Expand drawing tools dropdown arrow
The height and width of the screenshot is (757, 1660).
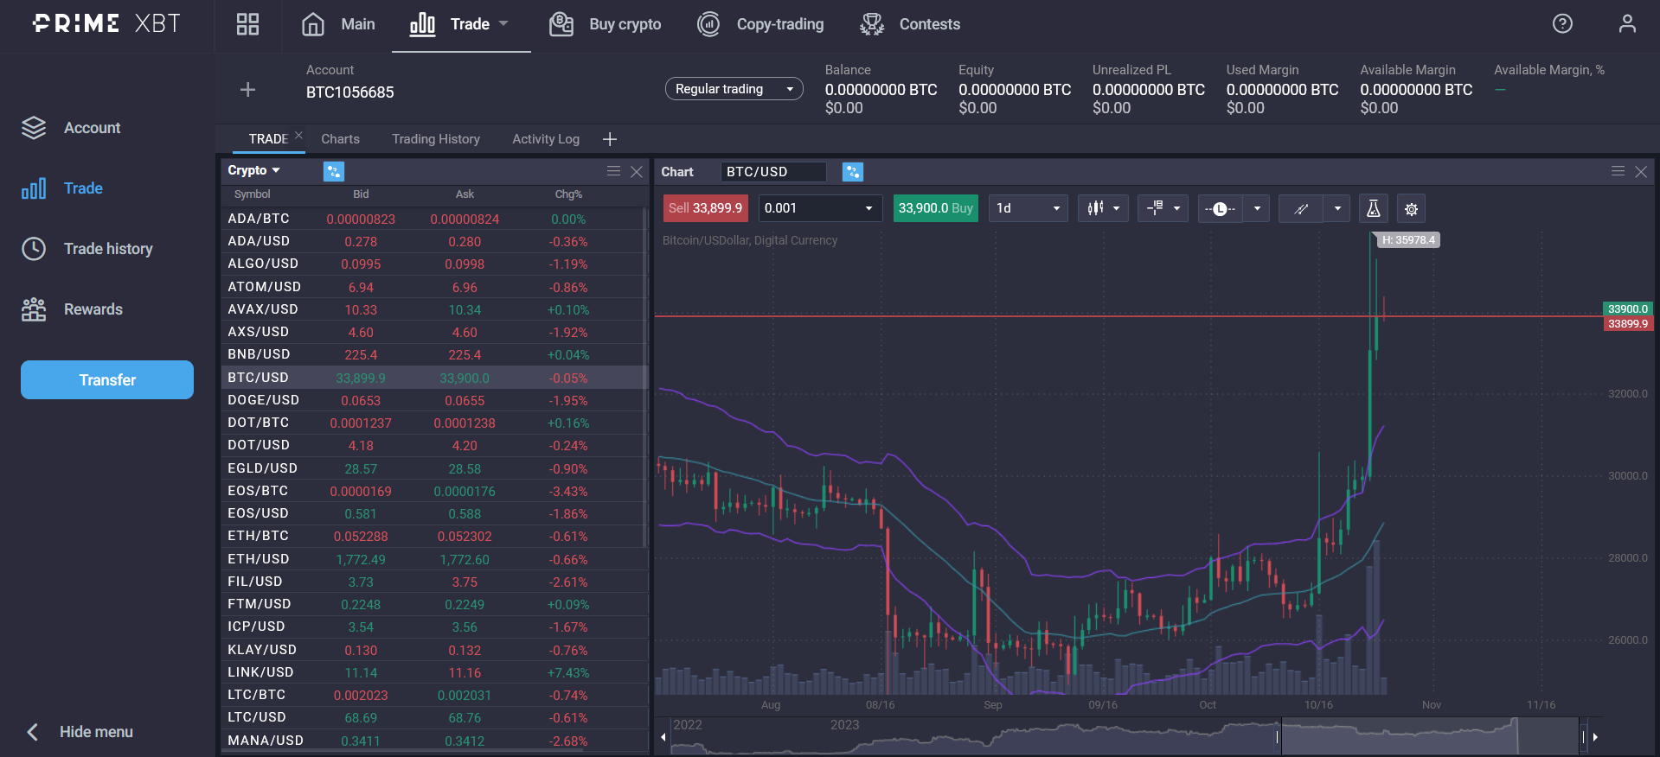pos(1337,208)
